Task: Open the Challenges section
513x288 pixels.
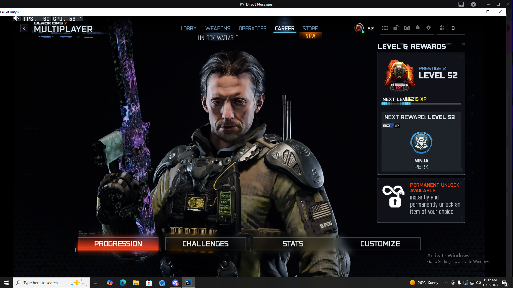Action: (x=205, y=244)
